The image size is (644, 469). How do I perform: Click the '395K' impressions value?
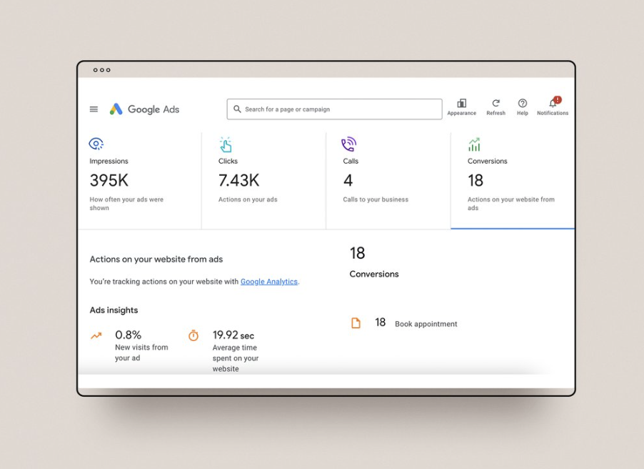[109, 180]
